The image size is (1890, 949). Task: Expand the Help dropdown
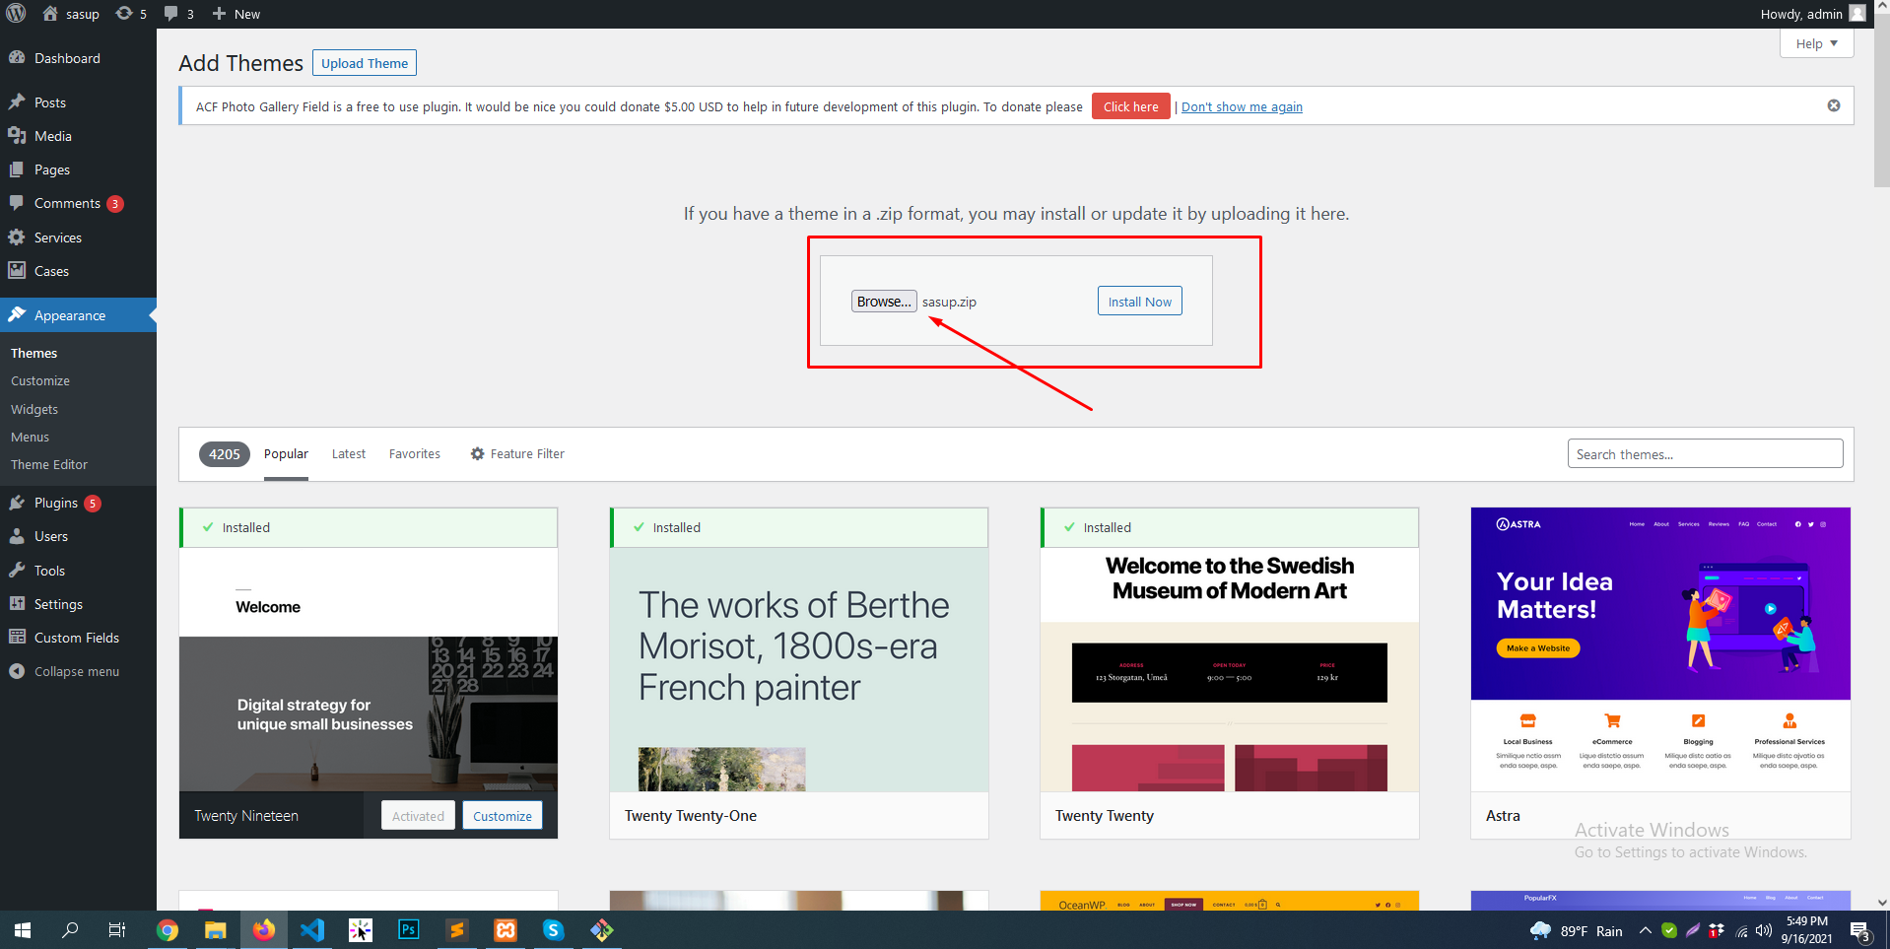pos(1816,43)
